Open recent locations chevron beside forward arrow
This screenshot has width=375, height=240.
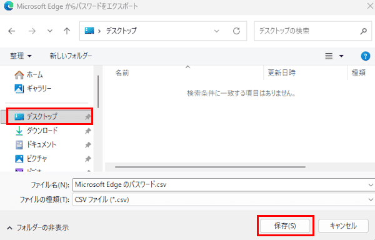(x=50, y=31)
